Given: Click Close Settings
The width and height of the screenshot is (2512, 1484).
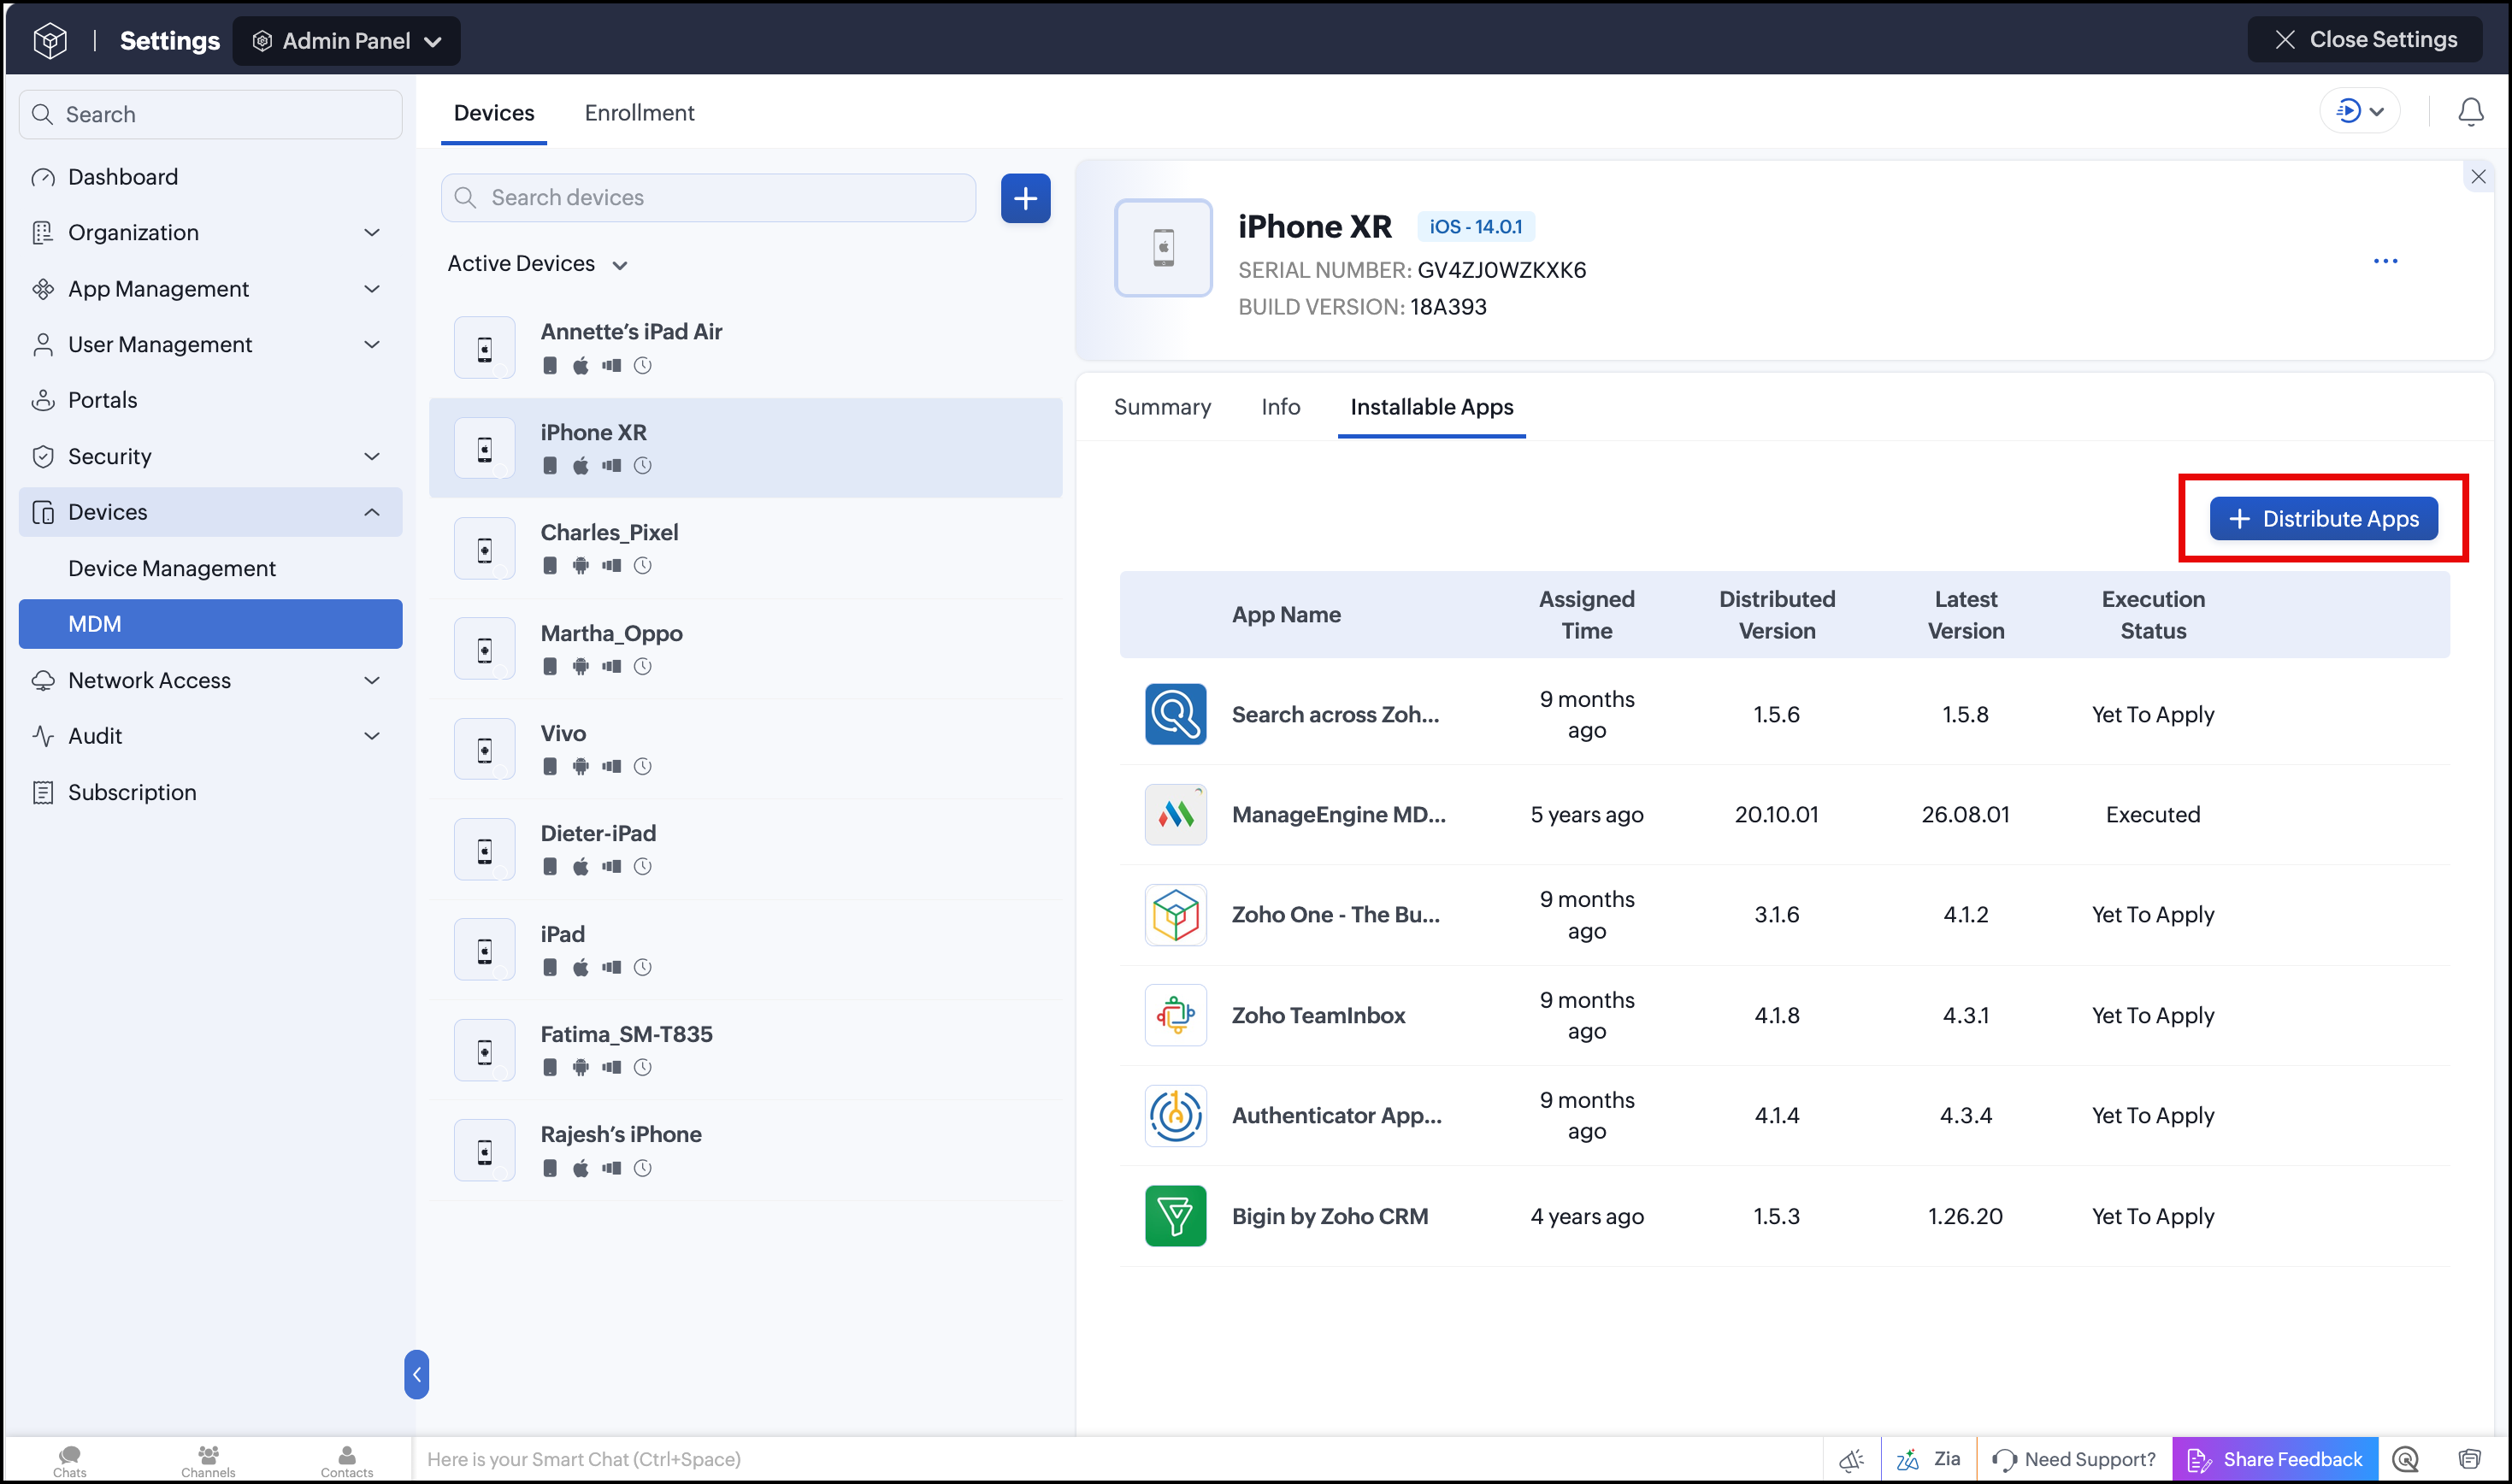Looking at the screenshot, I should [2364, 40].
